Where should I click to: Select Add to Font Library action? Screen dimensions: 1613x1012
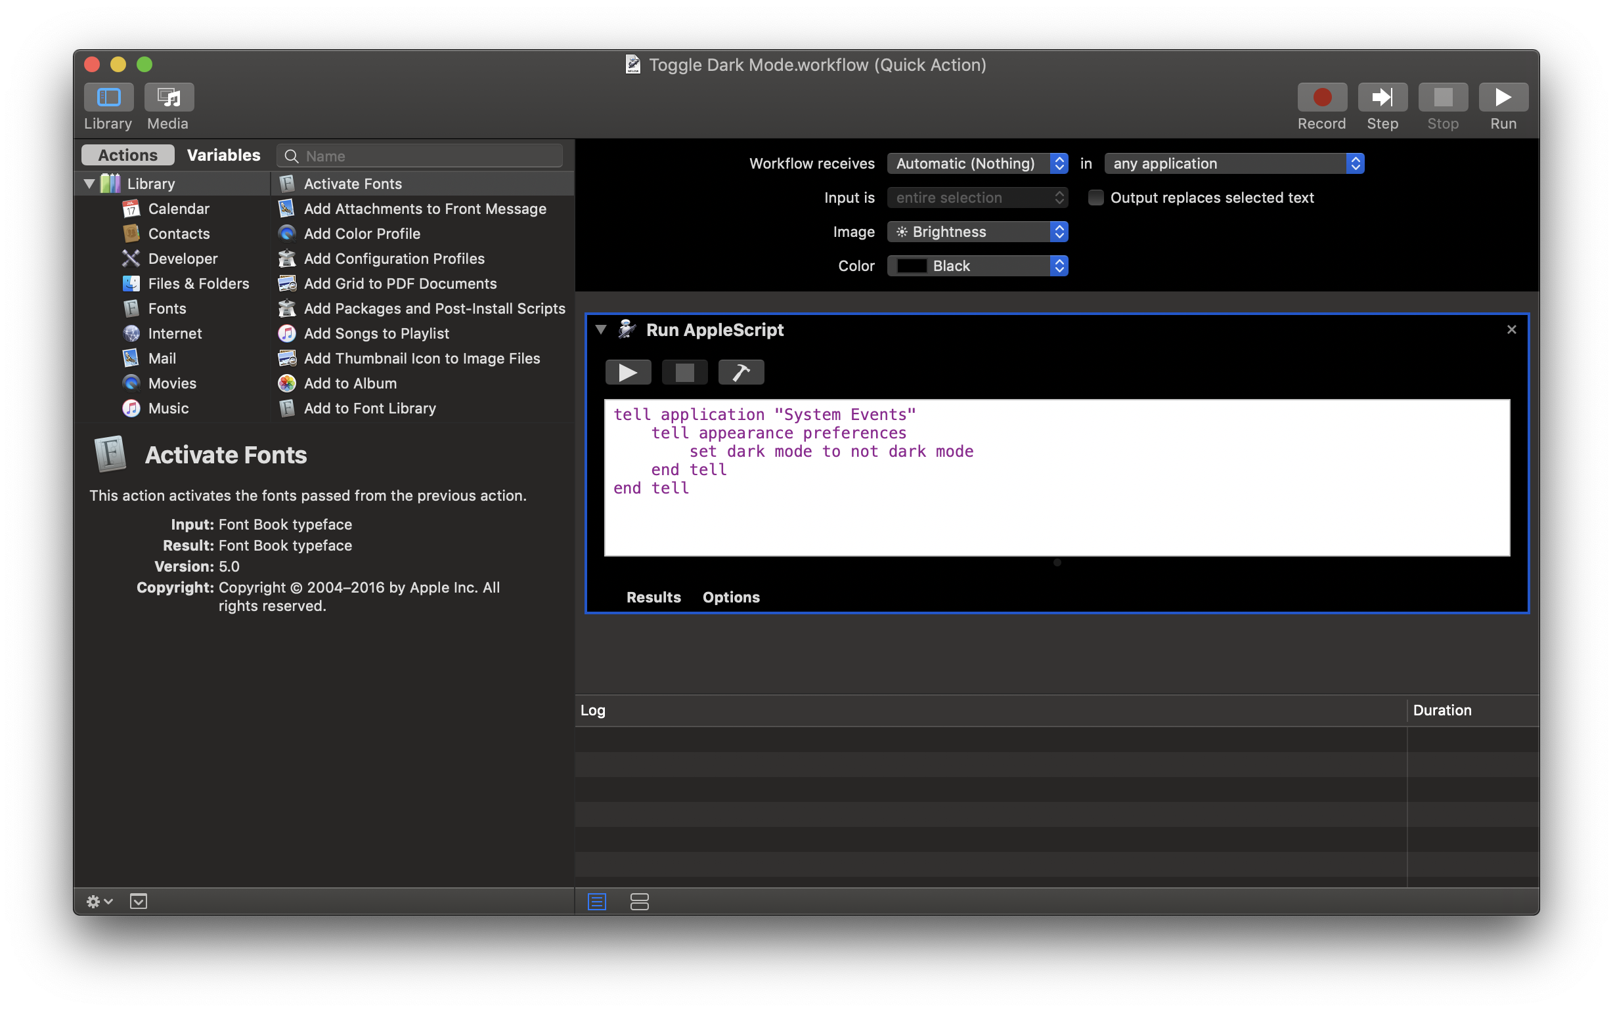click(422, 408)
